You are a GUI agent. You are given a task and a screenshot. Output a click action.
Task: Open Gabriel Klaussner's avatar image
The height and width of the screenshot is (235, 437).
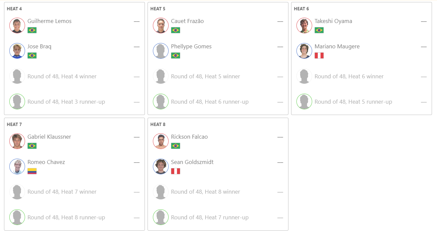17,141
